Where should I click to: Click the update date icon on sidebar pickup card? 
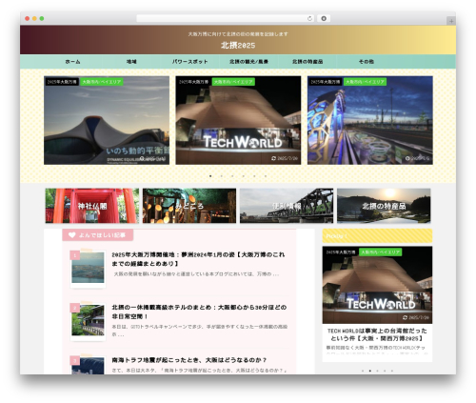(x=405, y=317)
